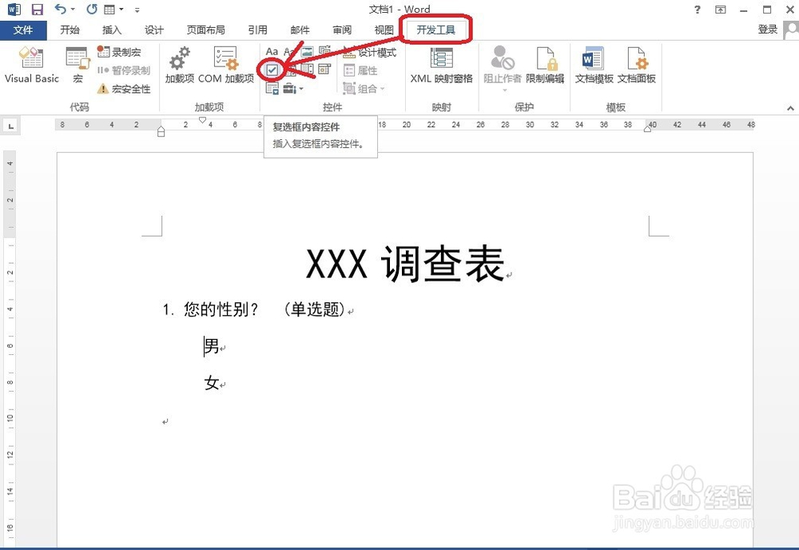
Task: Insert a rich text content control (Aa)
Action: coord(271,51)
